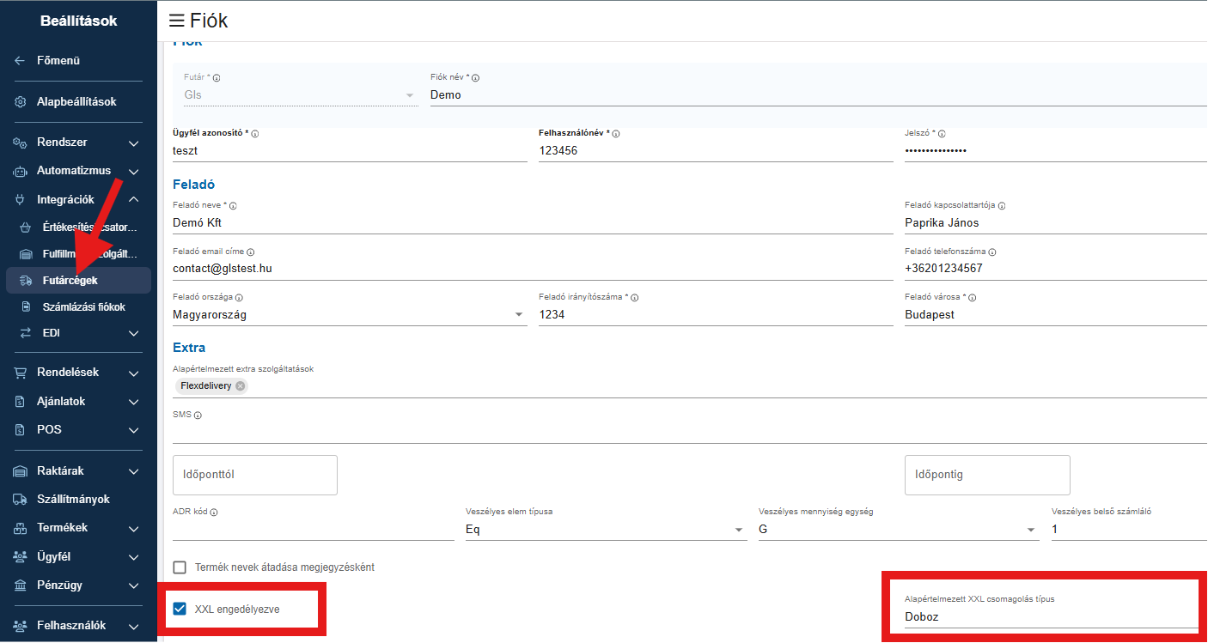Click the Raktárak warehouse icon

coord(21,471)
